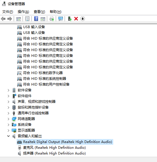Click the Forward arrow toolbar icon
The height and width of the screenshot is (162, 157).
click(10, 19)
